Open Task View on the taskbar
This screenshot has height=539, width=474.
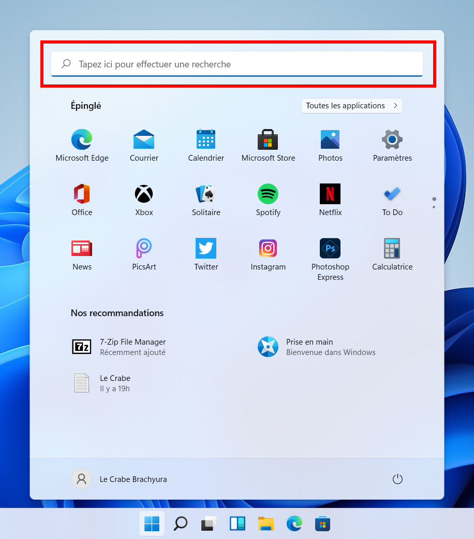pos(209,523)
